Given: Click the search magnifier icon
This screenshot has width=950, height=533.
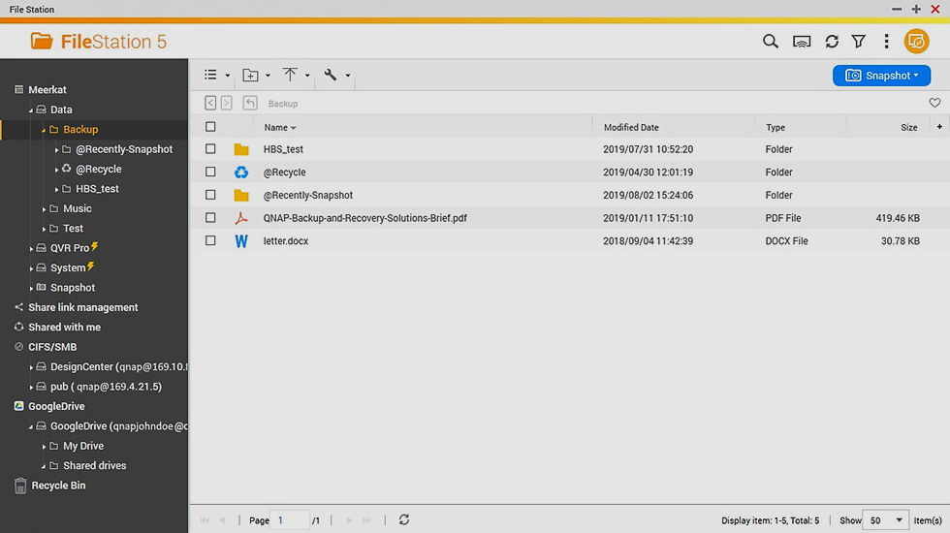Looking at the screenshot, I should [771, 42].
